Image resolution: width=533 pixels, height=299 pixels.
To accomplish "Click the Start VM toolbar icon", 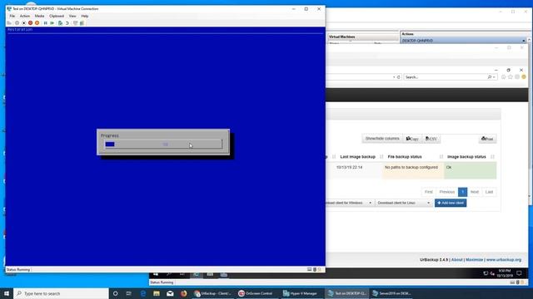I will pos(17,23).
